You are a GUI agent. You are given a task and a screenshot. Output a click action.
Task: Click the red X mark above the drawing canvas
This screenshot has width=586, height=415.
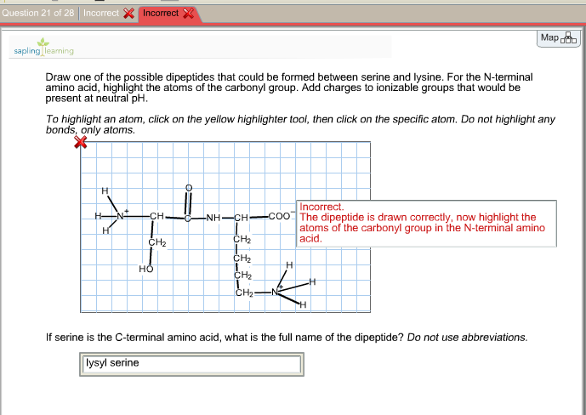point(80,142)
